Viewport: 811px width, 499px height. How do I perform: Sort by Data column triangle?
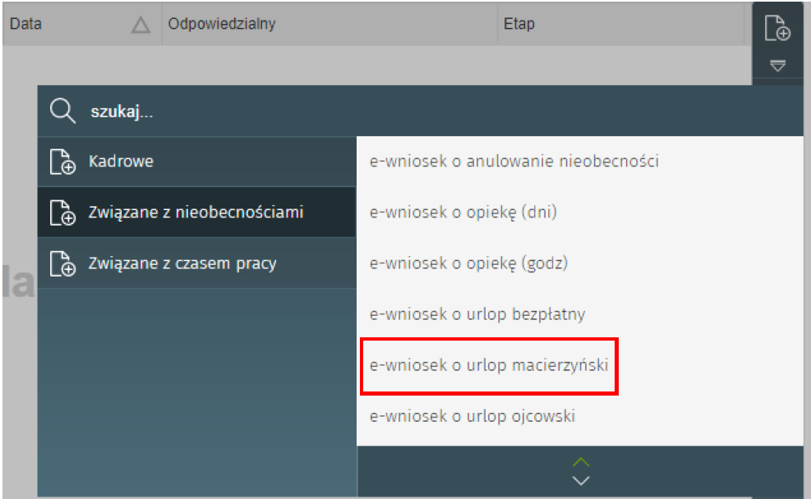pyautogui.click(x=141, y=25)
